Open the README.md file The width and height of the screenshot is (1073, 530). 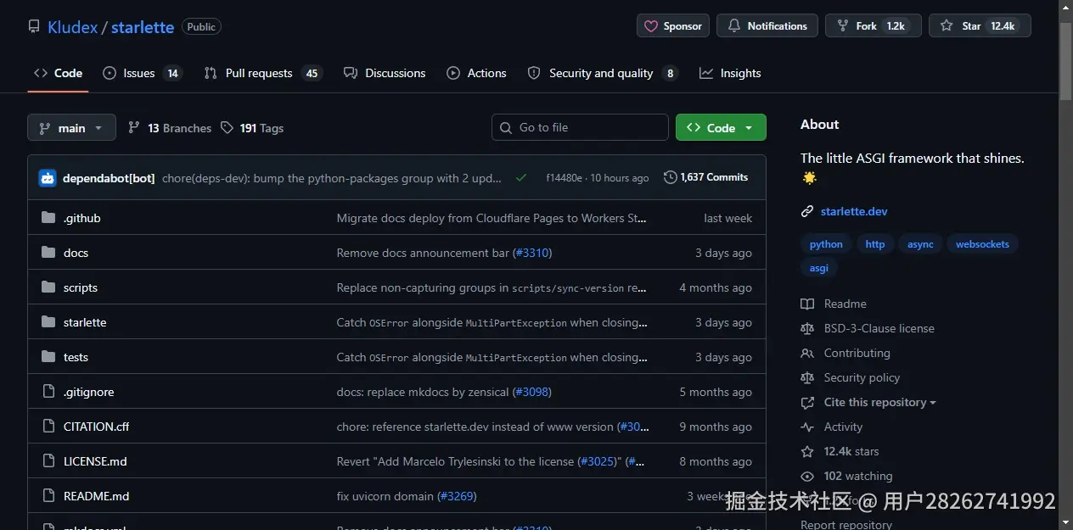97,496
